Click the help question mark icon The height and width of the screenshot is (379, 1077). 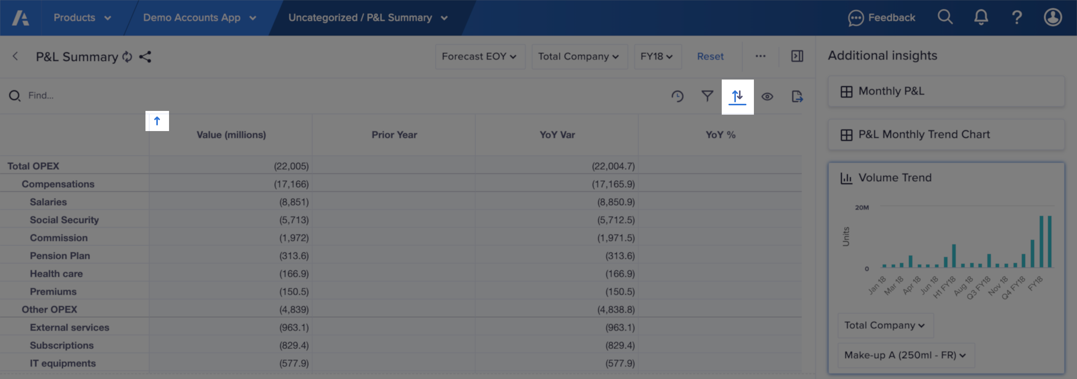pyautogui.click(x=1017, y=18)
